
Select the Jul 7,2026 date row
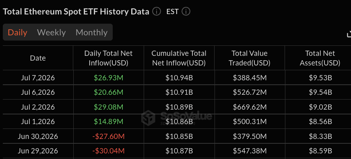click(x=177, y=77)
